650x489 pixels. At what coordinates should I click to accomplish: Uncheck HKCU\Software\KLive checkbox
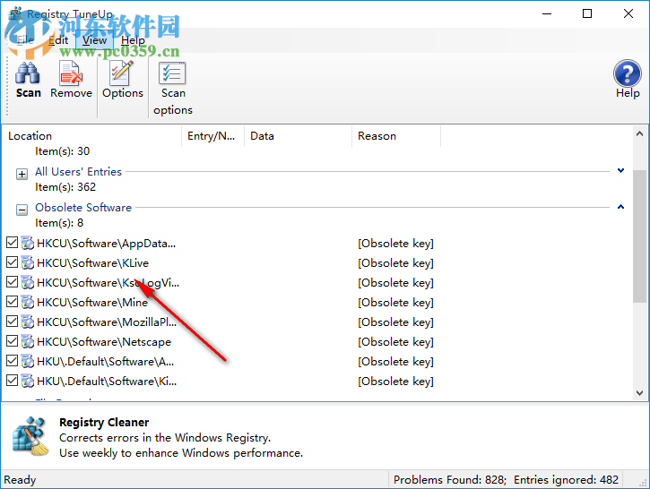pos(12,262)
